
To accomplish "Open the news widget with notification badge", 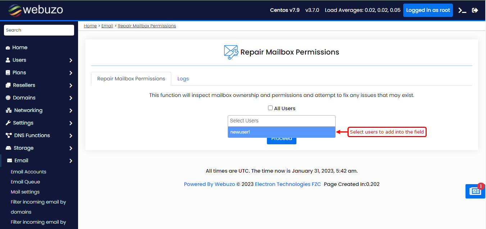I will [475, 191].
